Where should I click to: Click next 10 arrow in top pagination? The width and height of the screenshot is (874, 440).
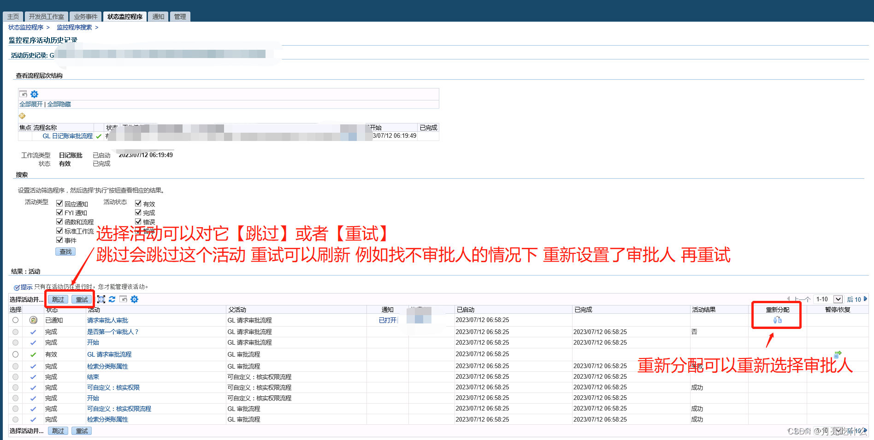click(x=865, y=299)
